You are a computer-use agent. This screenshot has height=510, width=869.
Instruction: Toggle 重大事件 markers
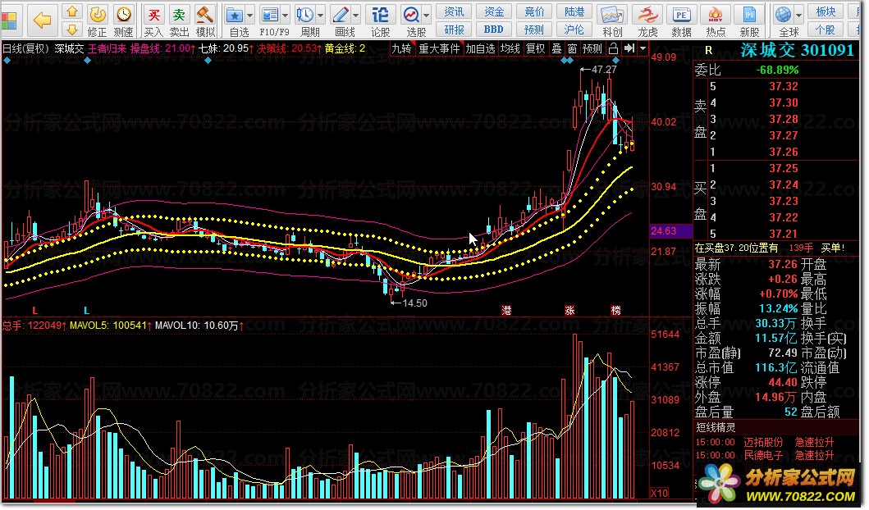(440, 48)
